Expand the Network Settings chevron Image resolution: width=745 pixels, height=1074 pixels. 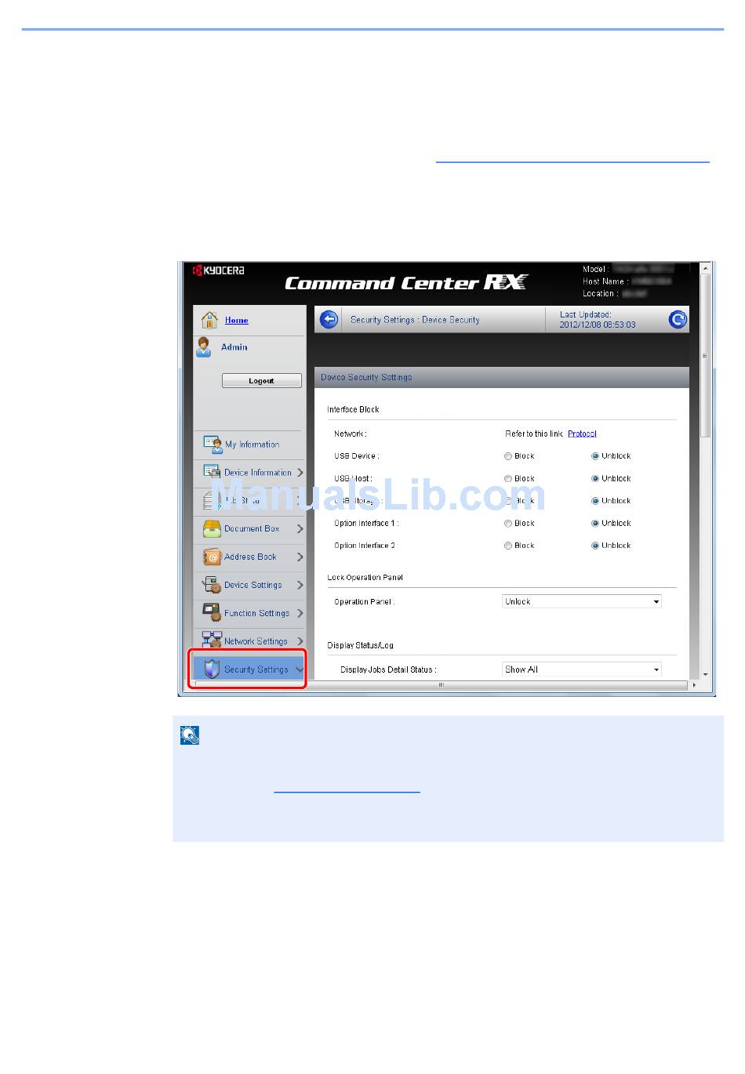[x=300, y=641]
